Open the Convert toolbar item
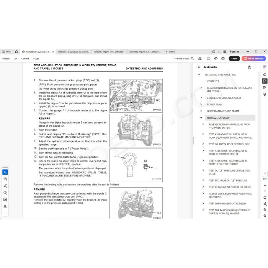This screenshot has width=268, height=268. coord(25,59)
